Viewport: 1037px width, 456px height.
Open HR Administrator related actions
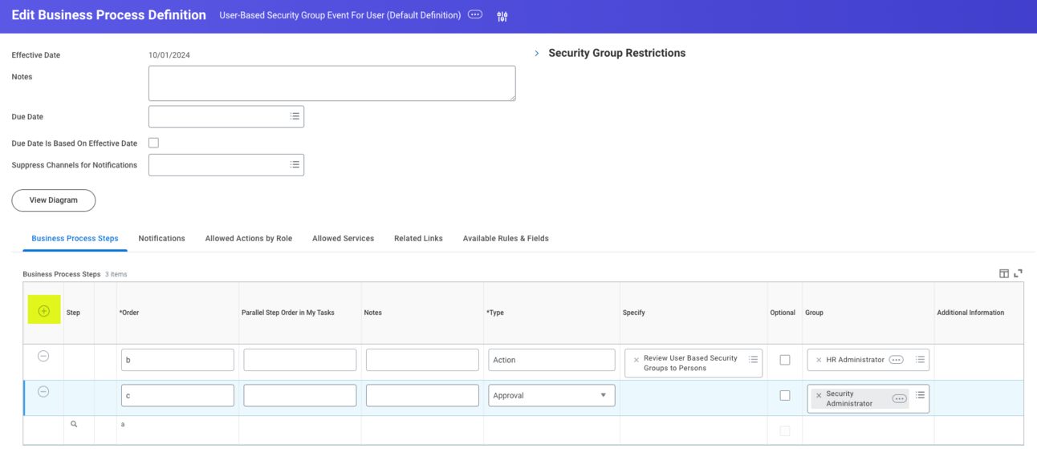(x=897, y=360)
